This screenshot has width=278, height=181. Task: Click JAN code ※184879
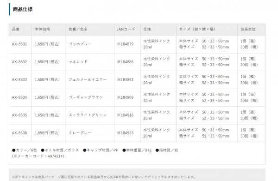click(125, 44)
